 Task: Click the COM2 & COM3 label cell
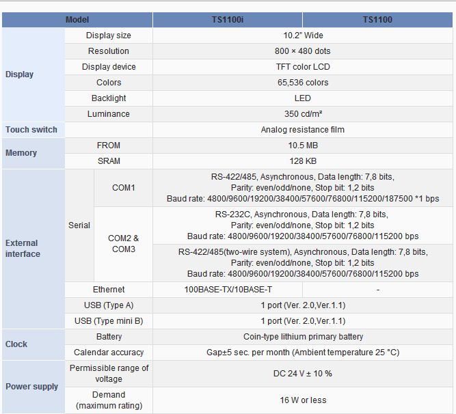click(123, 244)
